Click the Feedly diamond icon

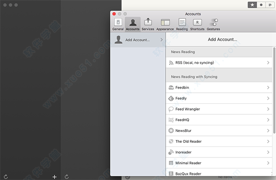pyautogui.click(x=171, y=98)
